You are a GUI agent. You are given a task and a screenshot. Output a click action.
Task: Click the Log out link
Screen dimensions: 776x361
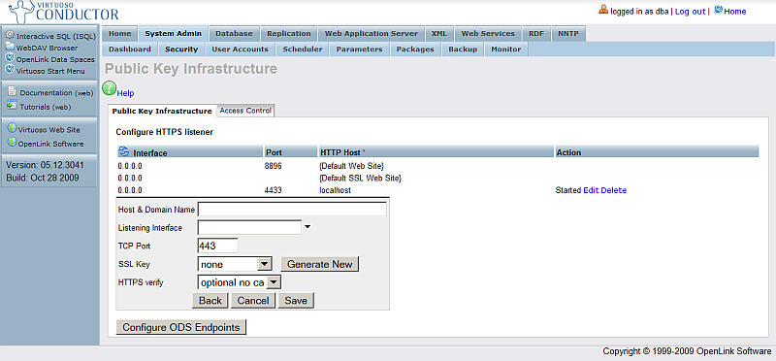690,12
